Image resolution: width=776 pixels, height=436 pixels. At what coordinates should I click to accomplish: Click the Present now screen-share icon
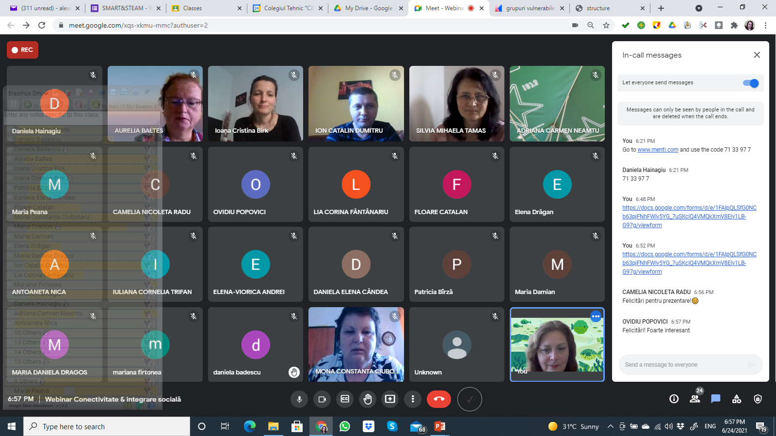390,399
